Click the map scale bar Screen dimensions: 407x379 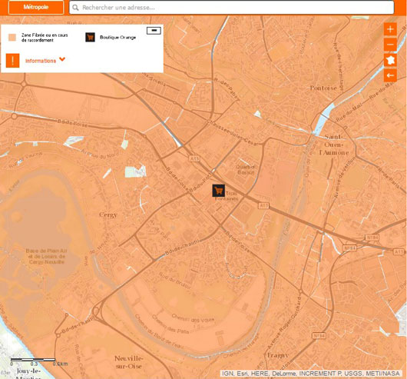pyautogui.click(x=33, y=360)
